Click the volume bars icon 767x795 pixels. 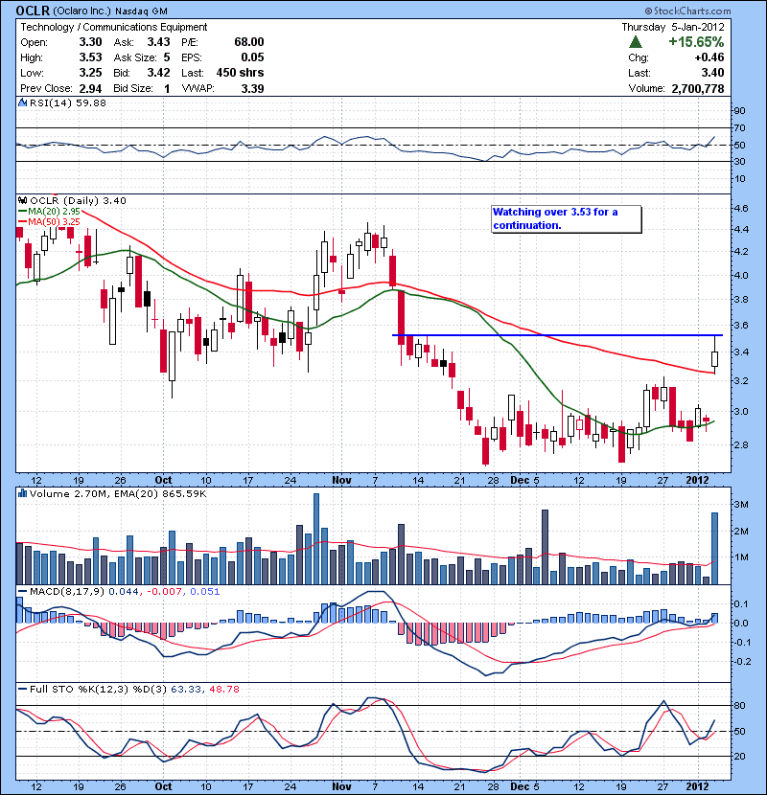click(x=22, y=493)
